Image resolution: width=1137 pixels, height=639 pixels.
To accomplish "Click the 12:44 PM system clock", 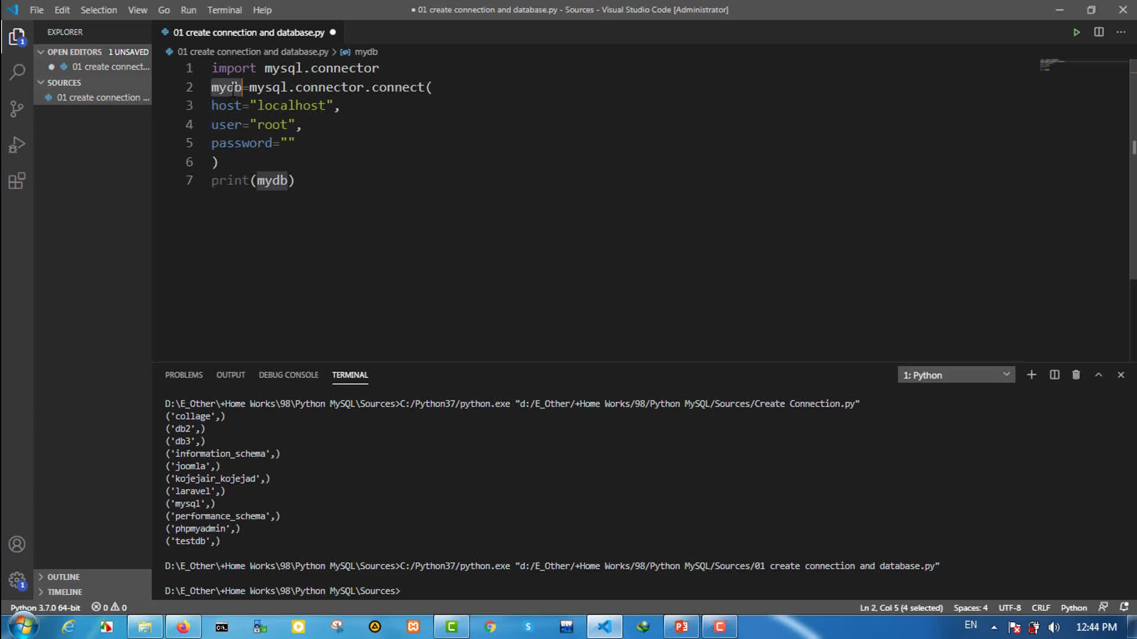I will click(x=1096, y=627).
